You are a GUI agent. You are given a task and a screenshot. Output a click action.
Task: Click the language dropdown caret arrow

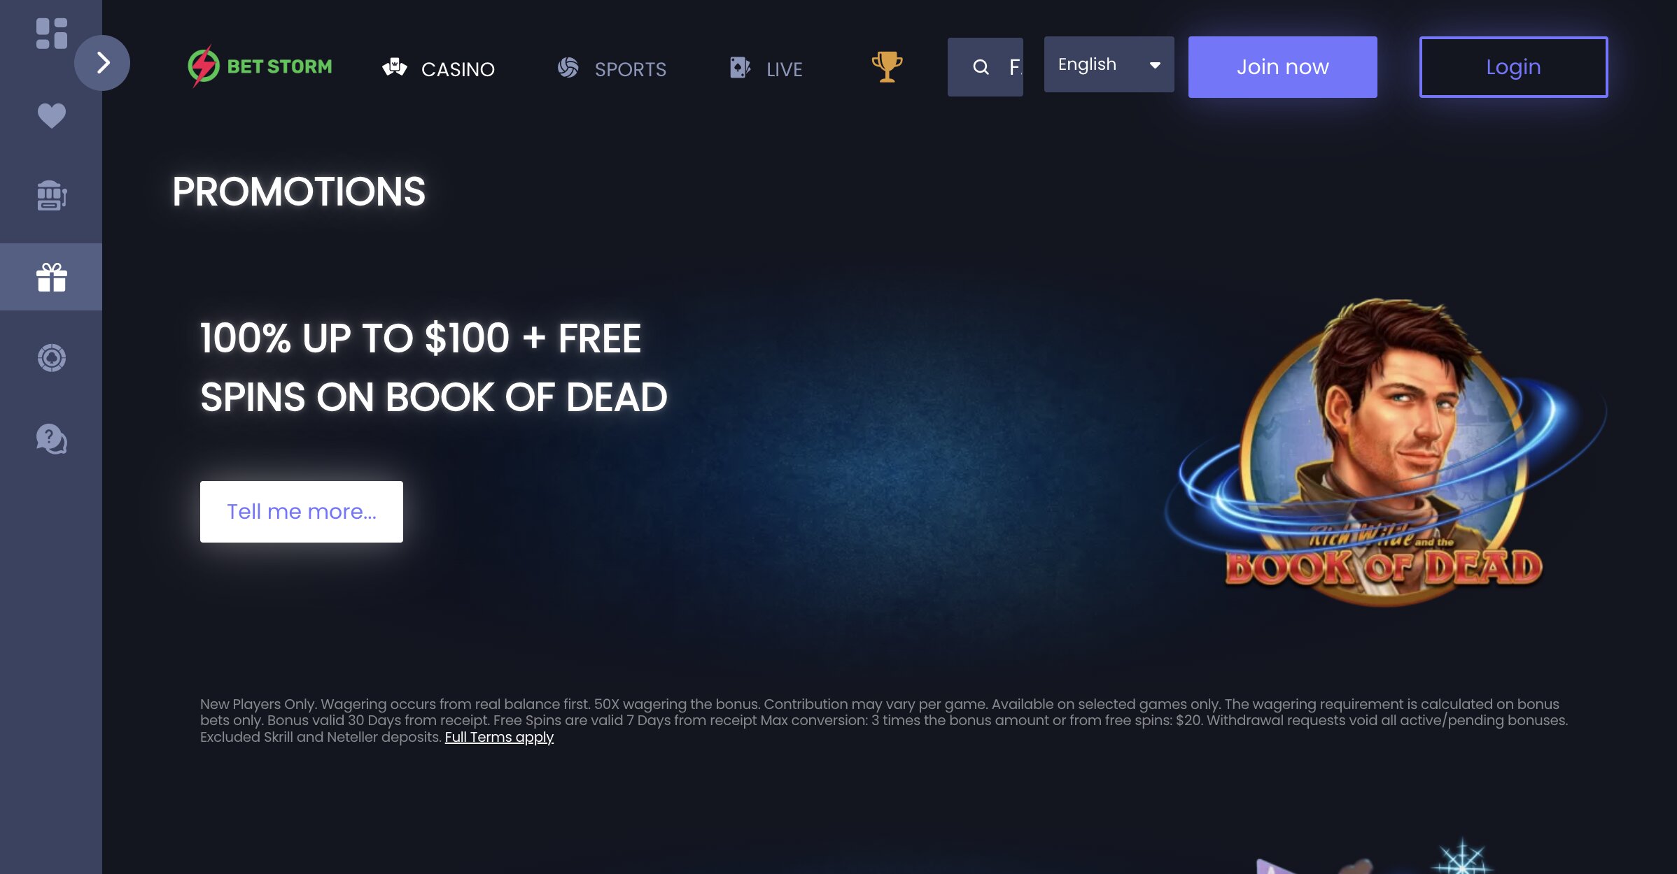pos(1155,65)
